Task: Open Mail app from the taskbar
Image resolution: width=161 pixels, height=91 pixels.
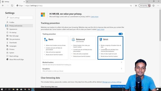Action: tap(21, 89)
